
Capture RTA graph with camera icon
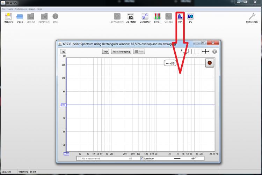63,52
